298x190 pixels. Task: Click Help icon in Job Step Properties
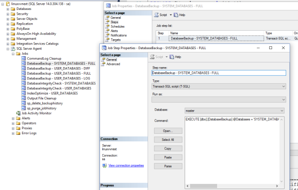tap(172, 57)
